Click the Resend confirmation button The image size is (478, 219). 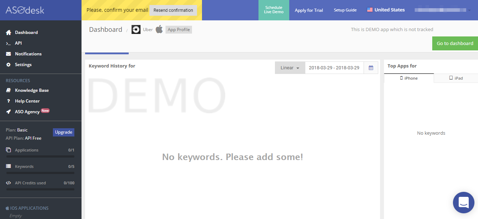pos(173,10)
